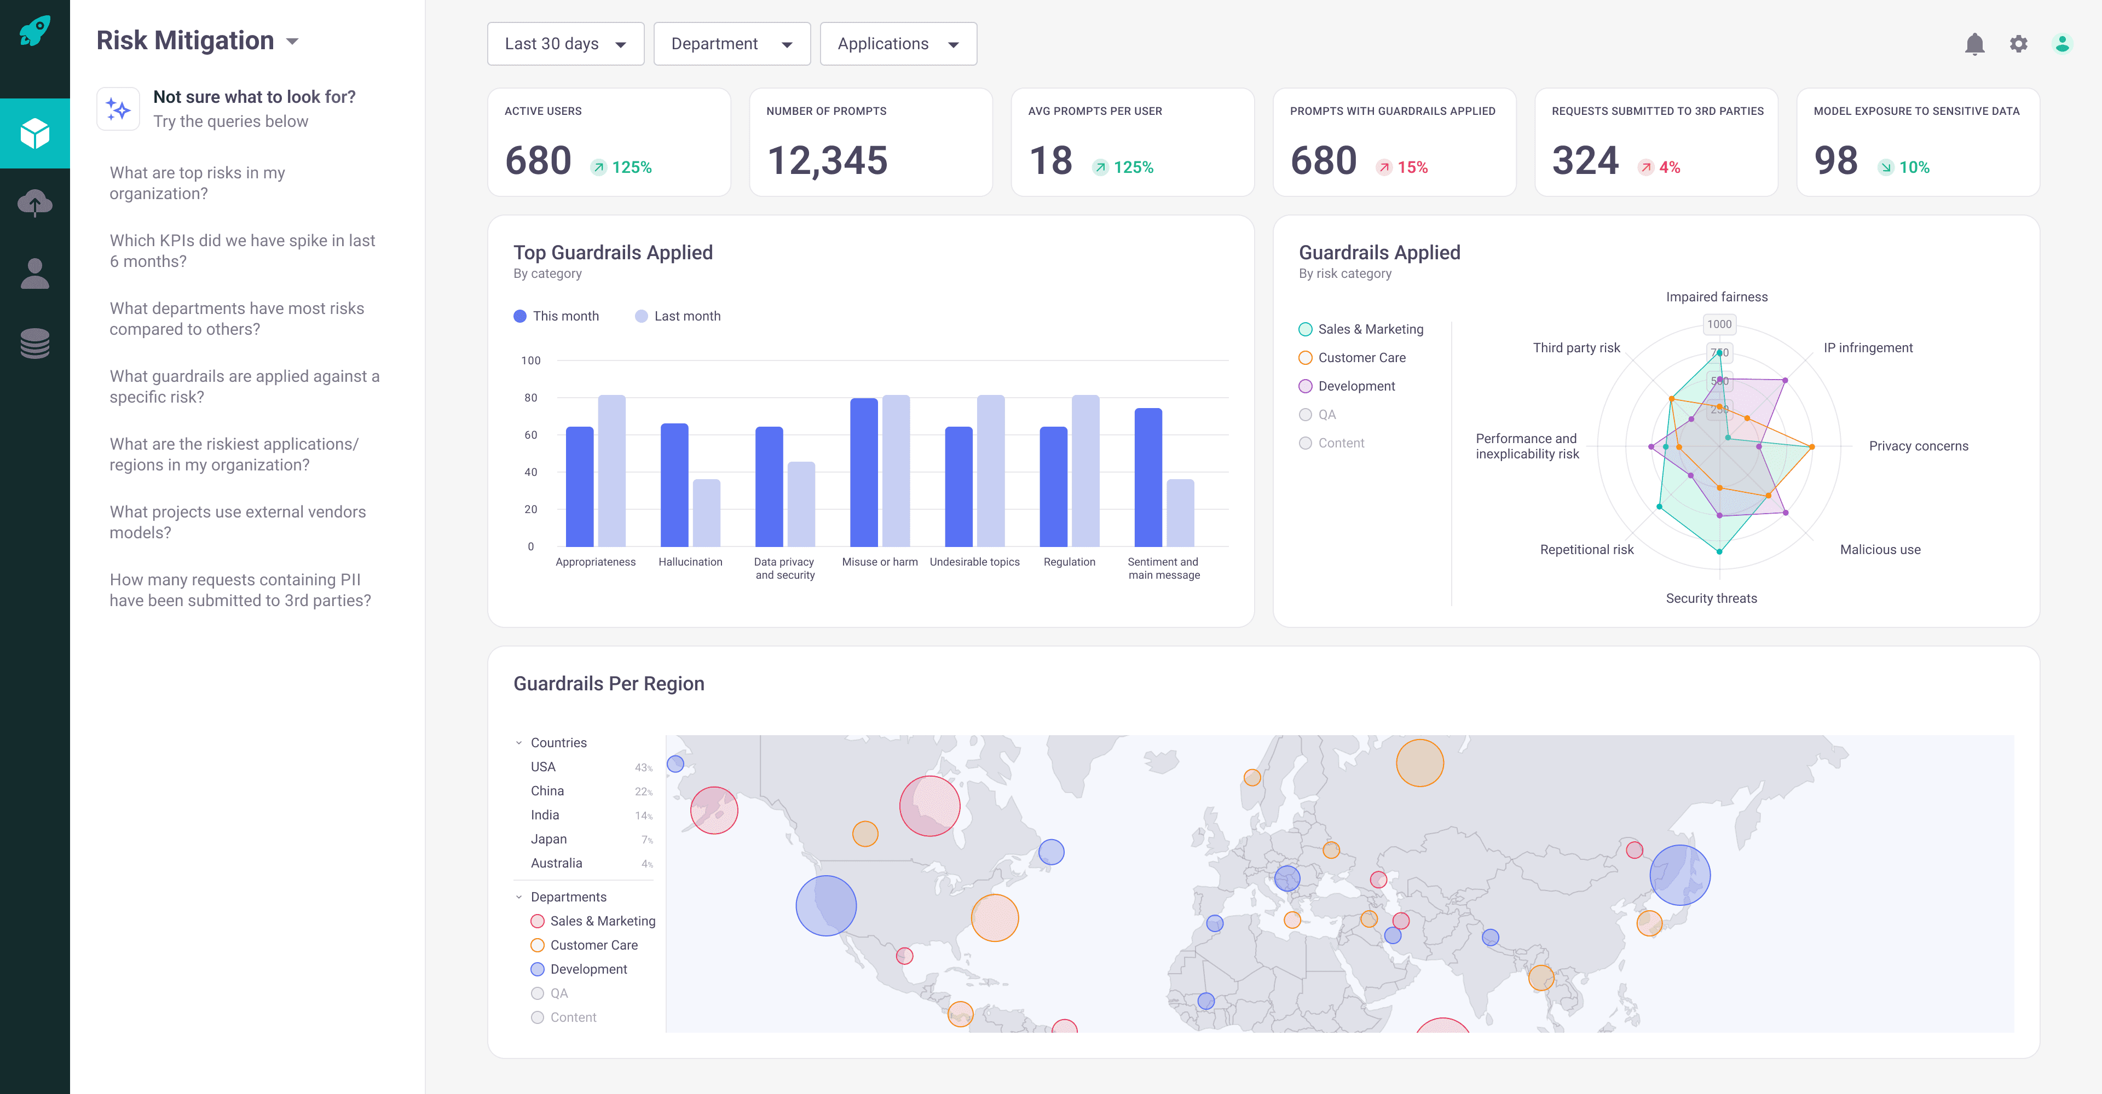Open the Applications filter menu
This screenshot has width=2102, height=1094.
click(898, 43)
